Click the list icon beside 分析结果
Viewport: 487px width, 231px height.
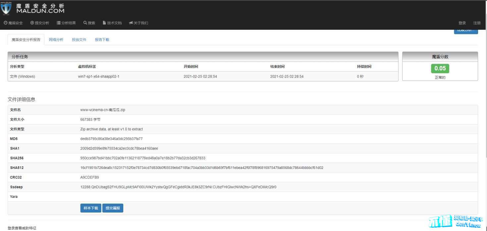(59, 23)
